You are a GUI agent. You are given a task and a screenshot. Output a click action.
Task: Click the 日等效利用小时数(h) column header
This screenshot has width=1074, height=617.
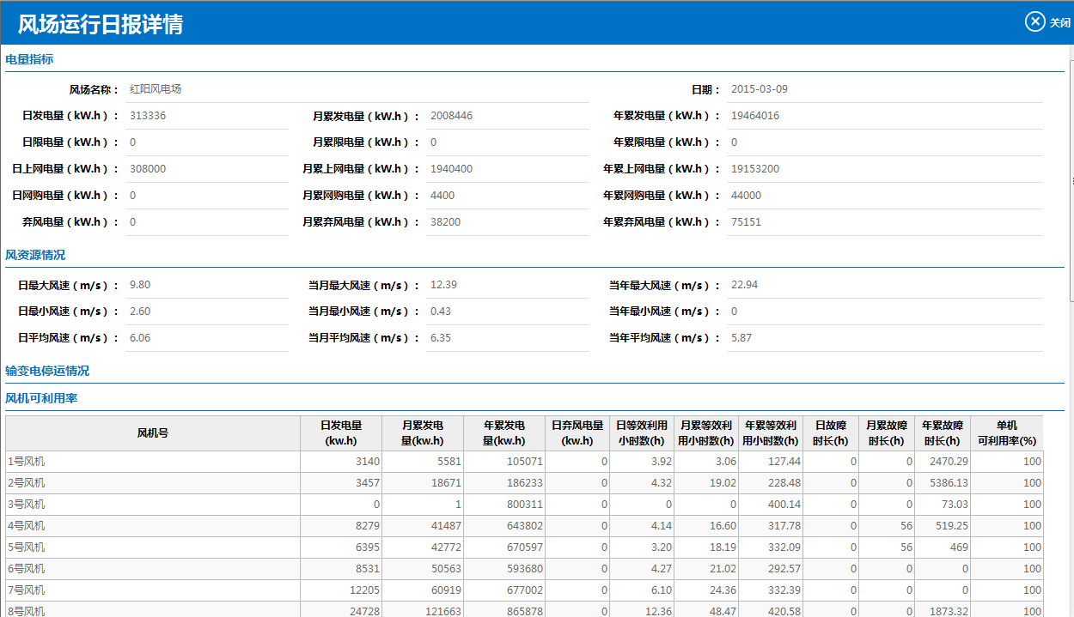[641, 433]
